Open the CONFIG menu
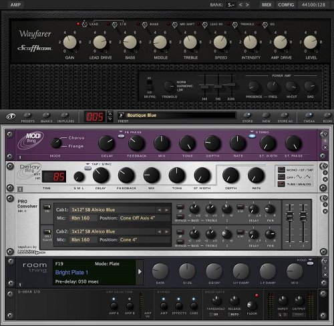The height and width of the screenshot is (326, 334). (x=286, y=5)
